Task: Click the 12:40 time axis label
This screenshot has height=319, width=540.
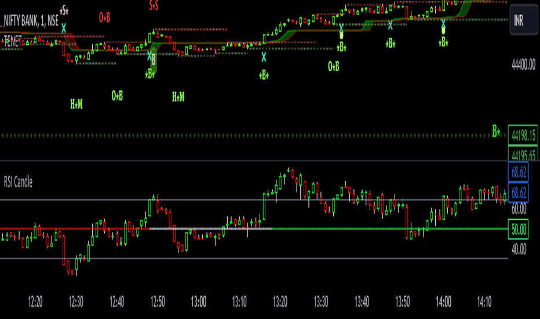Action: [116, 302]
